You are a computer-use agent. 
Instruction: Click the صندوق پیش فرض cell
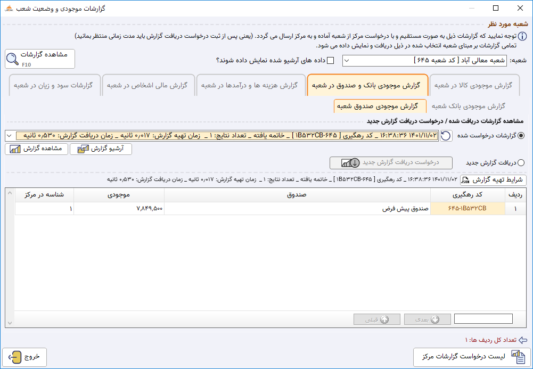point(297,209)
